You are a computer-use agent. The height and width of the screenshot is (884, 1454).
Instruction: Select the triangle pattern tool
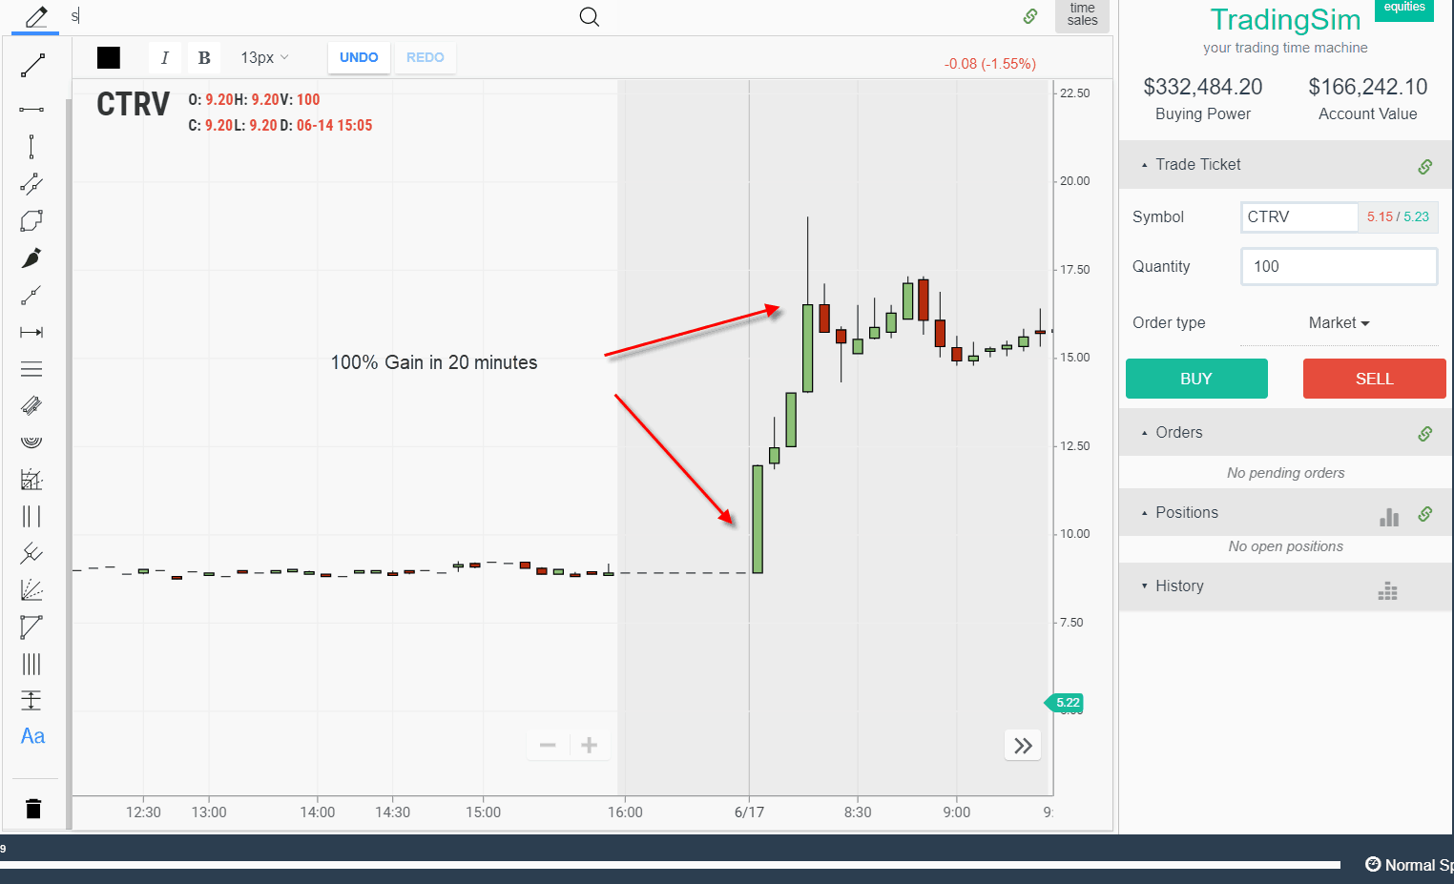pos(31,627)
